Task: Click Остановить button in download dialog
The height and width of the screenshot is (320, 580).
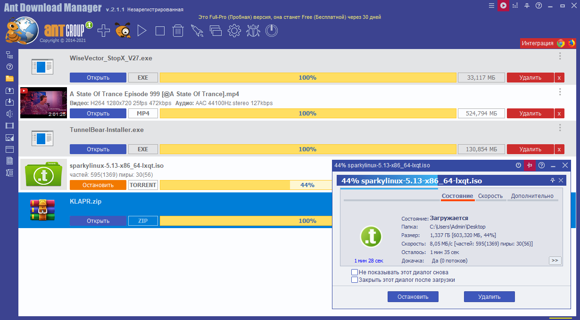Action: pyautogui.click(x=413, y=297)
